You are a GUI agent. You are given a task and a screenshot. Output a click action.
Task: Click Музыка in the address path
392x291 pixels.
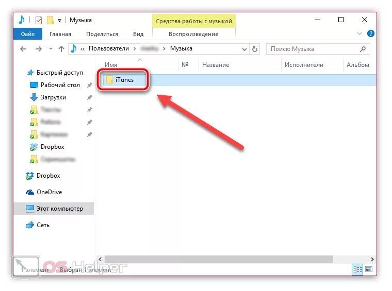coord(181,48)
